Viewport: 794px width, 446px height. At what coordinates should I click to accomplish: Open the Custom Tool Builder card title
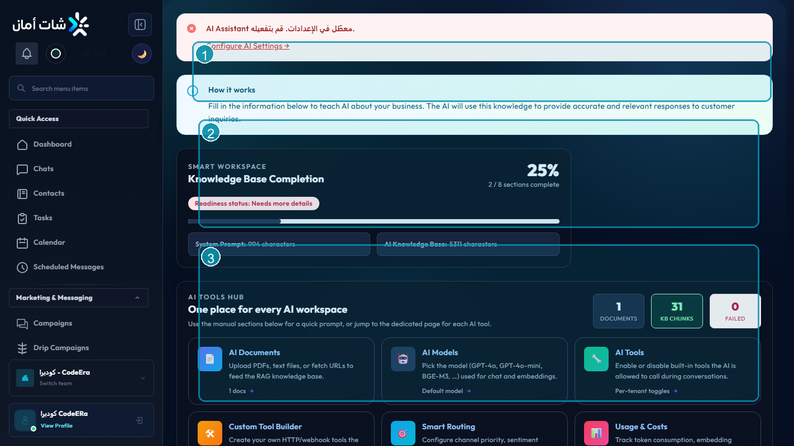tap(265, 426)
